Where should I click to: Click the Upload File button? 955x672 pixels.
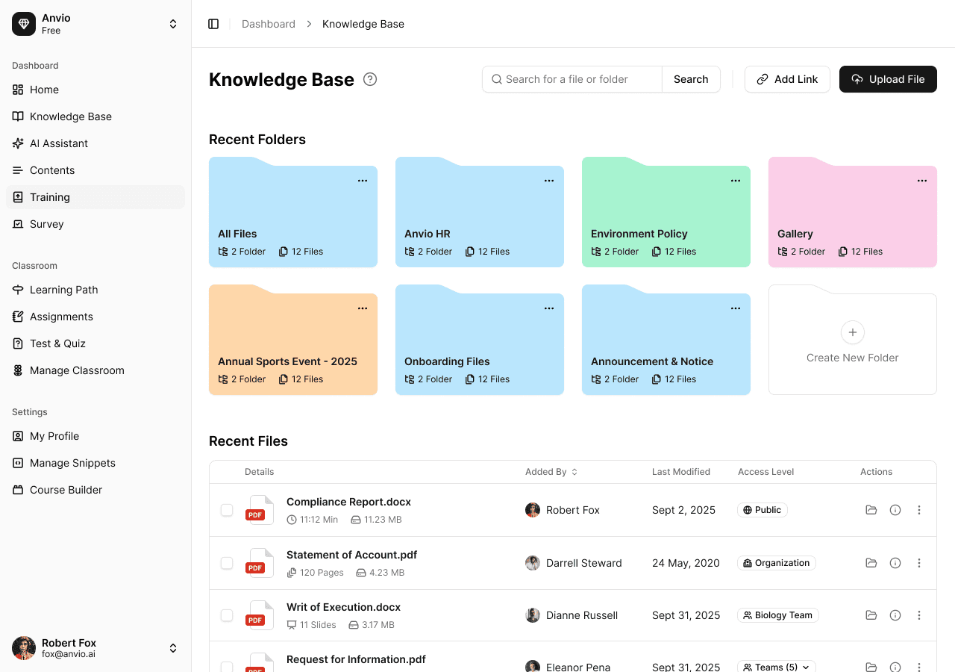coord(888,79)
